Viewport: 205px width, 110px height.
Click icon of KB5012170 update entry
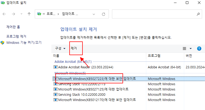point(56,100)
